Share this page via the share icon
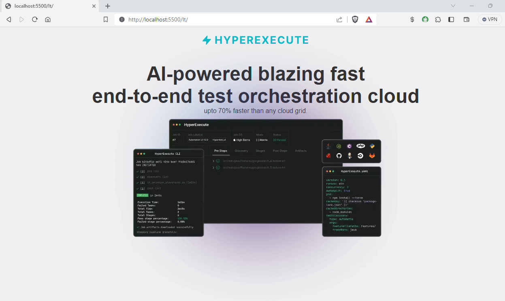Image resolution: width=505 pixels, height=301 pixels. [x=339, y=19]
